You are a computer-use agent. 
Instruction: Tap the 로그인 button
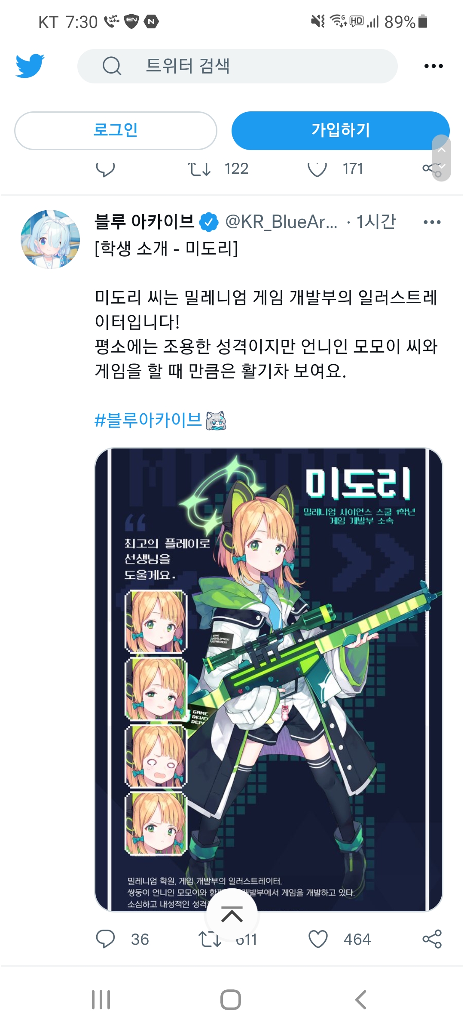tap(116, 130)
